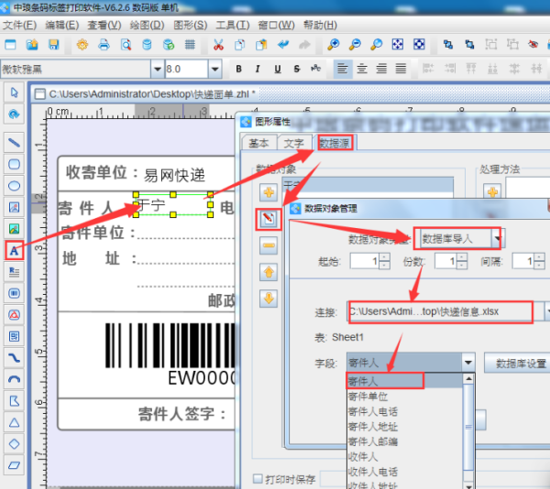Switch to the 数据源 tab
Image resolution: width=550 pixels, height=489 pixels.
[x=334, y=143]
